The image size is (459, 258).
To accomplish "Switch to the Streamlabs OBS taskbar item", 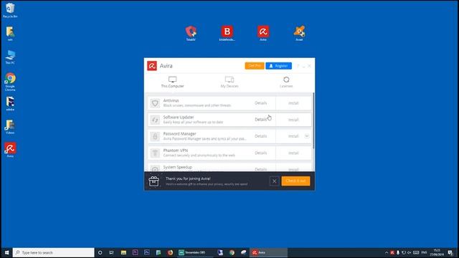I will click(x=195, y=252).
